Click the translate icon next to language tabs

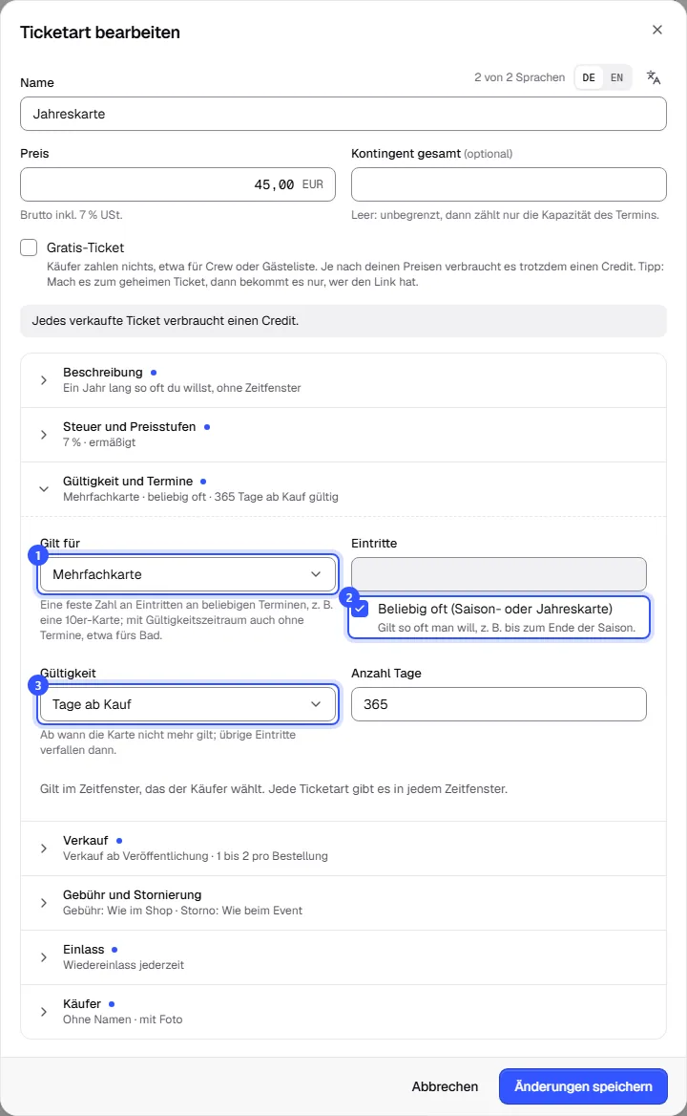[x=654, y=77]
